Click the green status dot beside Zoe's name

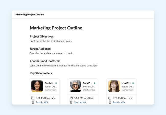(x=56, y=83)
